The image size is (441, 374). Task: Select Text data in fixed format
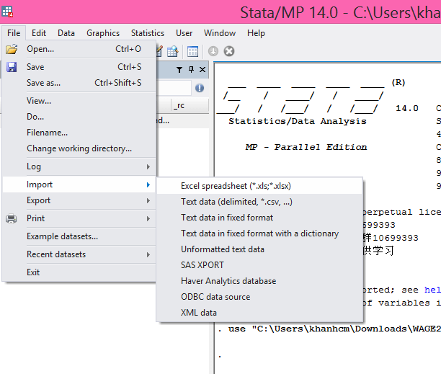point(259,218)
